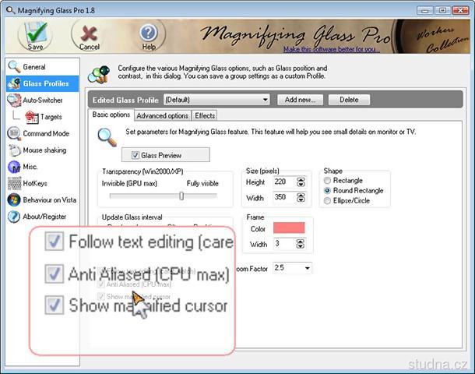Open the Misc. sidebar icon
The width and height of the screenshot is (475, 374).
click(14, 167)
